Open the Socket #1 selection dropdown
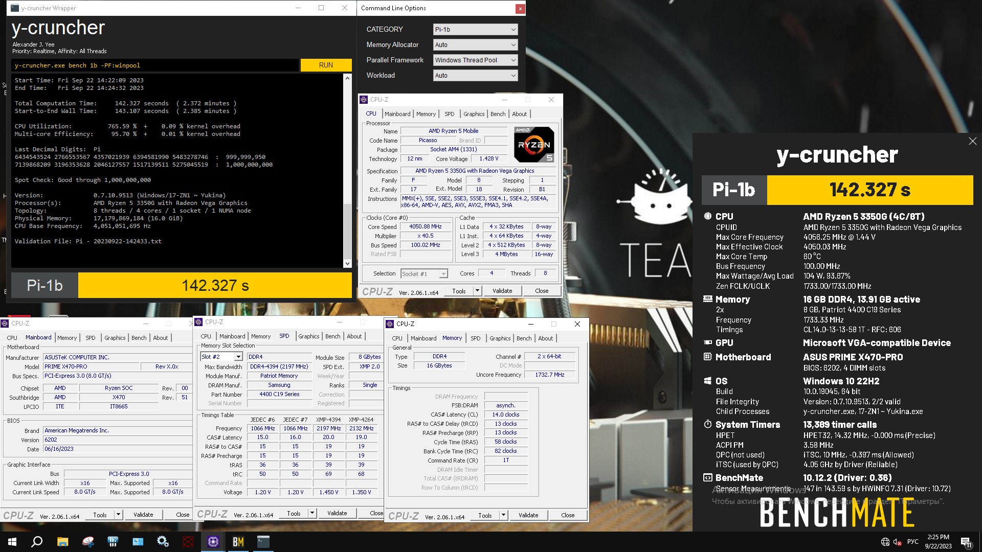Viewport: 982px width, 552px height. pyautogui.click(x=424, y=274)
